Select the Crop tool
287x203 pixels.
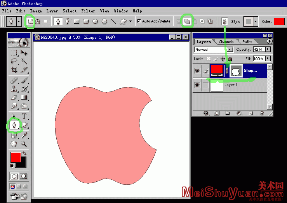click(x=14, y=70)
